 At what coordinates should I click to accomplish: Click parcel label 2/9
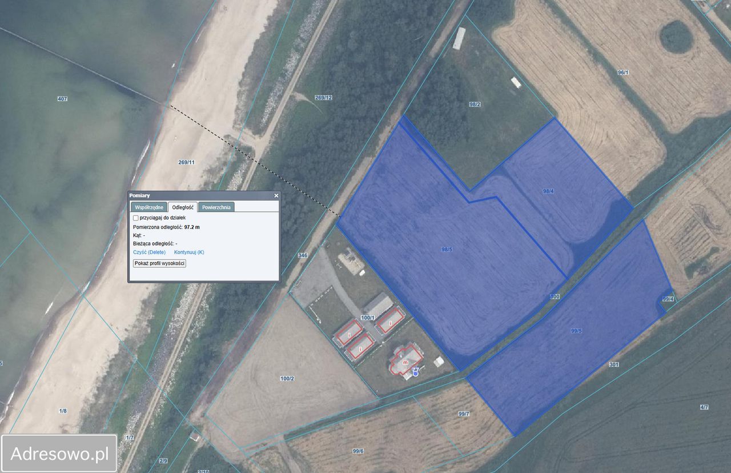[163, 460]
